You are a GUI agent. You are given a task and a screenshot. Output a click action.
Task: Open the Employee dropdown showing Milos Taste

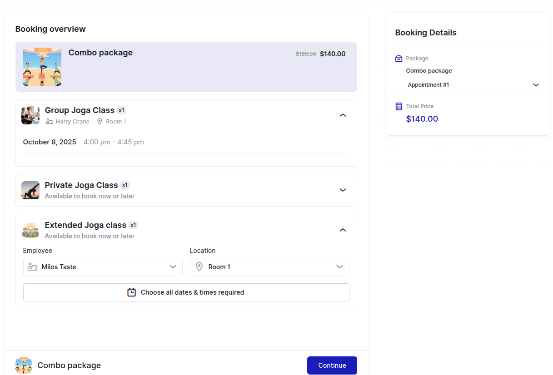103,267
